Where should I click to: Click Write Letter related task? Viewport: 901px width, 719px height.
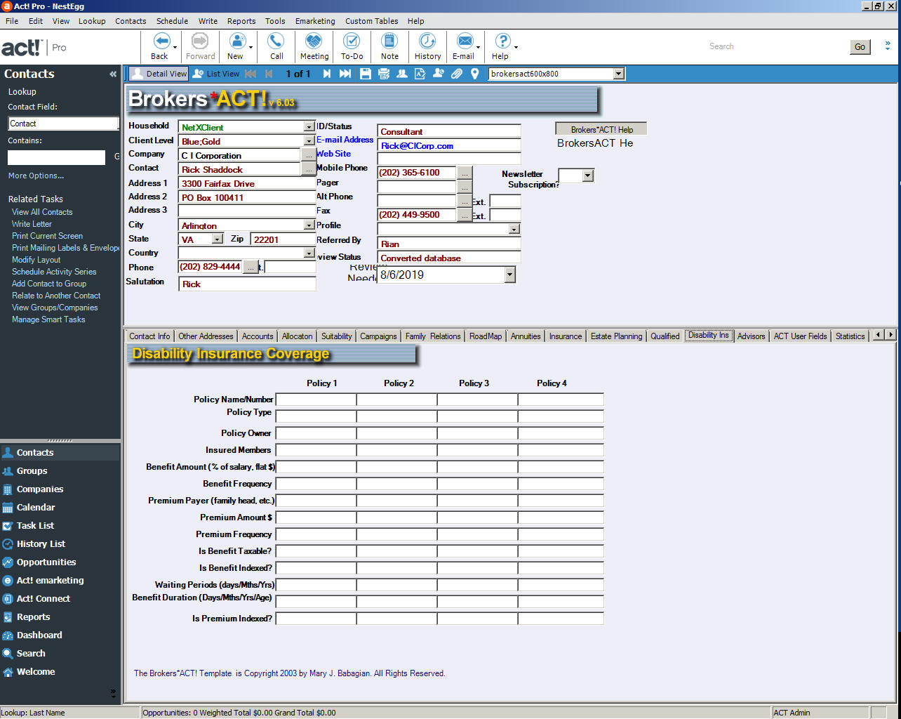point(32,224)
